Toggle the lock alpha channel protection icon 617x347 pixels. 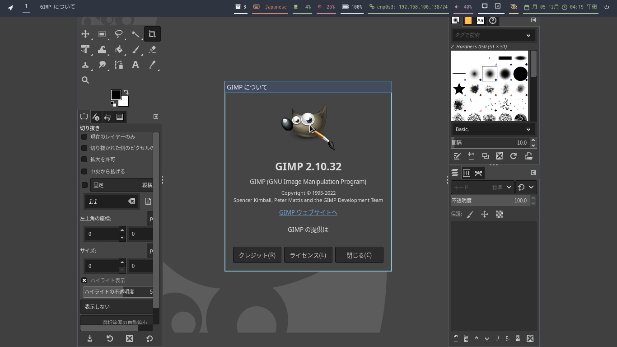click(x=499, y=214)
